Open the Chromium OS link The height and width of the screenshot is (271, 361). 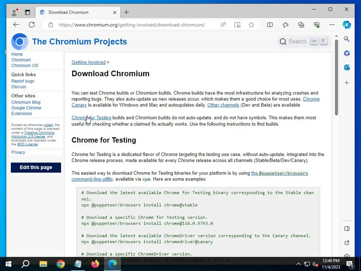pyautogui.click(x=25, y=66)
